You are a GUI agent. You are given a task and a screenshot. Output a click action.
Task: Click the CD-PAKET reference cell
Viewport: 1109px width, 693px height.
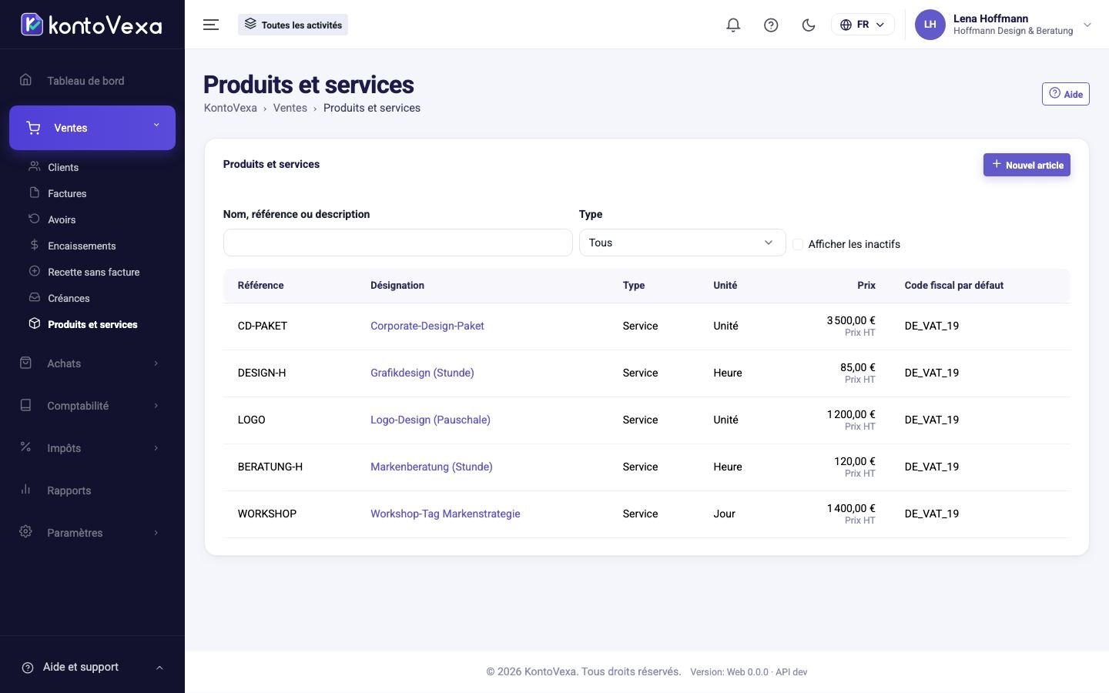pyautogui.click(x=263, y=326)
